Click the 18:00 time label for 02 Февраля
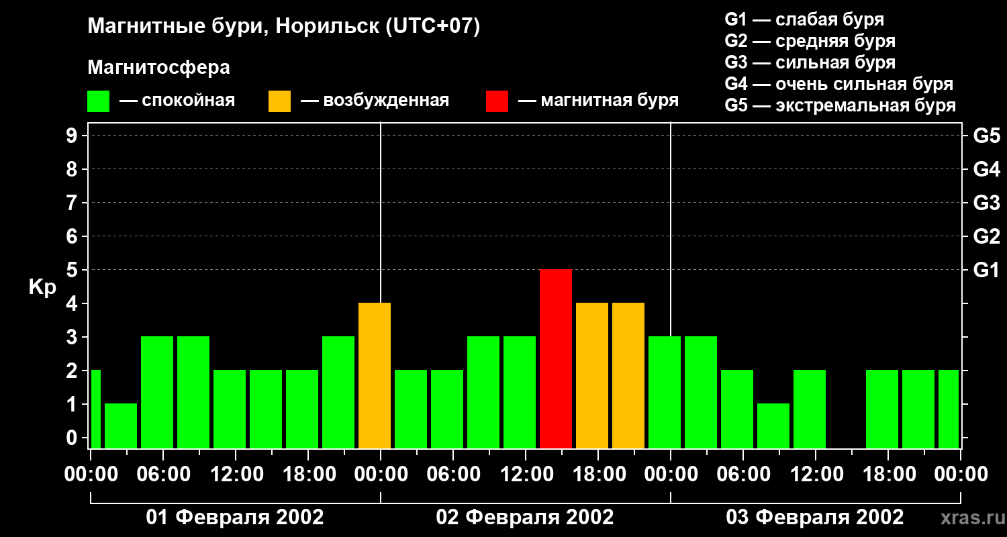Screen dimensions: 1007x537 click(598, 475)
